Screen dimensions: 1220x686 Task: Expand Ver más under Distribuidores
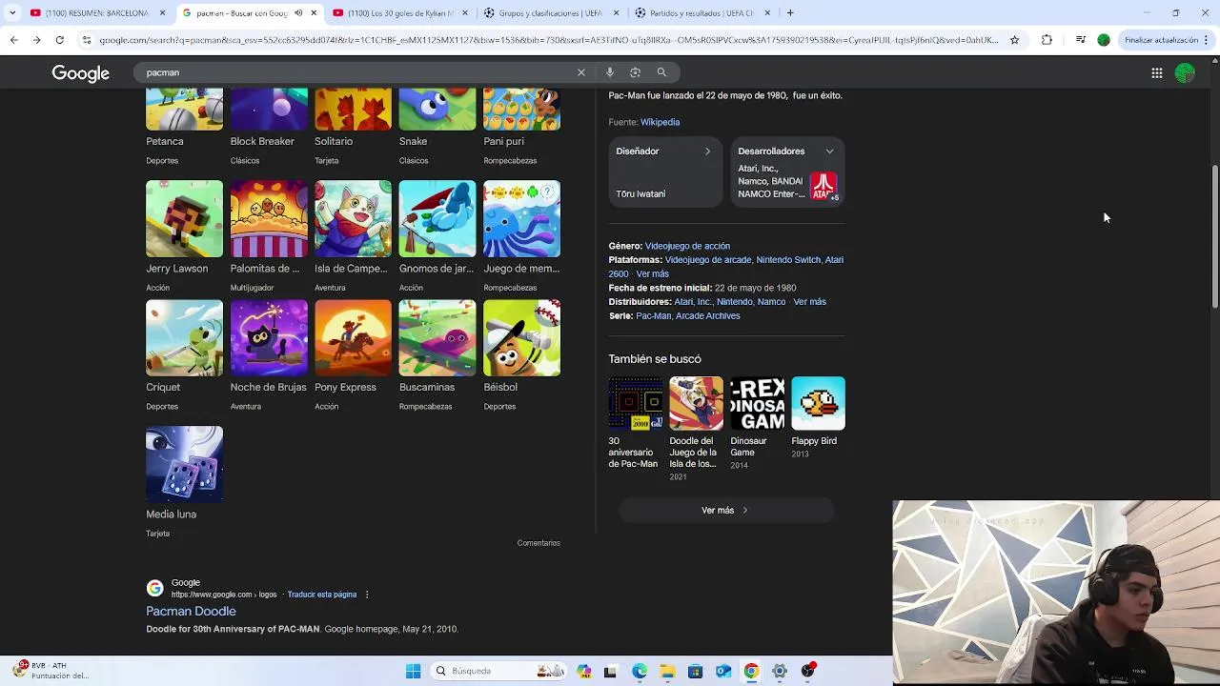[x=809, y=302]
